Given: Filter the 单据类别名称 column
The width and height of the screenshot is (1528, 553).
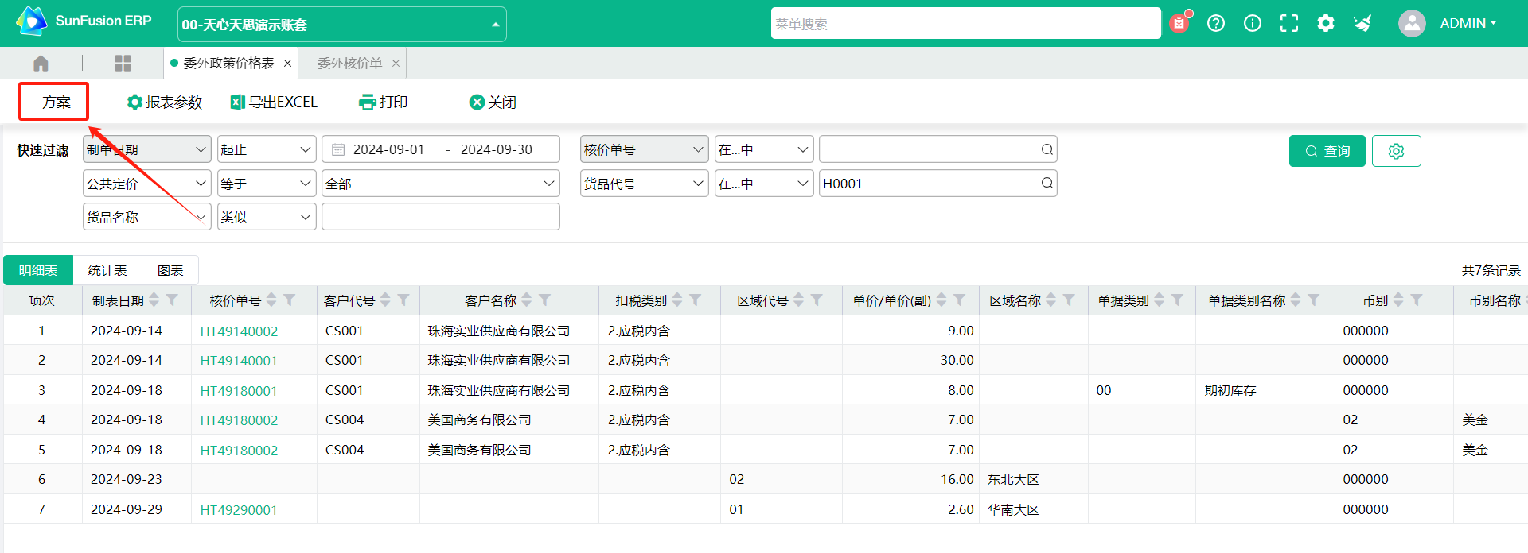Looking at the screenshot, I should coord(1314,300).
